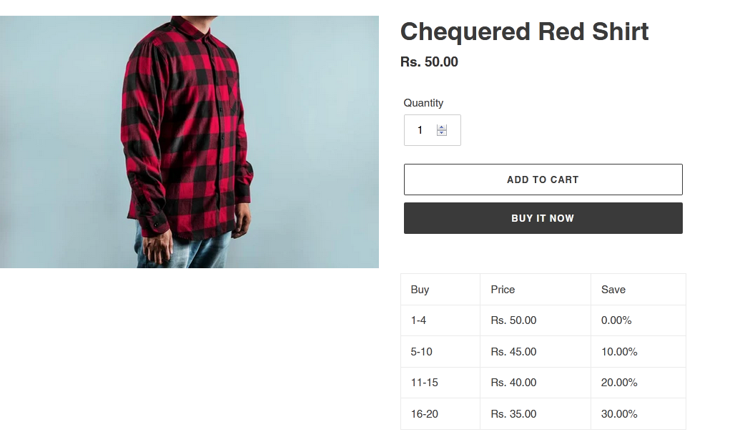Select the 16-20 quantity tier cell
Screen dimensions: 755x442
pos(424,414)
